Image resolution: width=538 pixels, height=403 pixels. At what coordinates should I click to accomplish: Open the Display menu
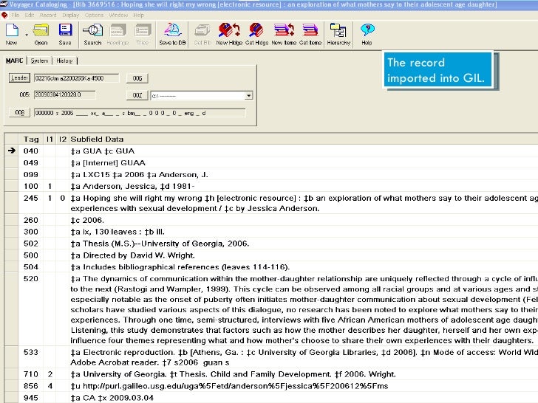pos(70,15)
